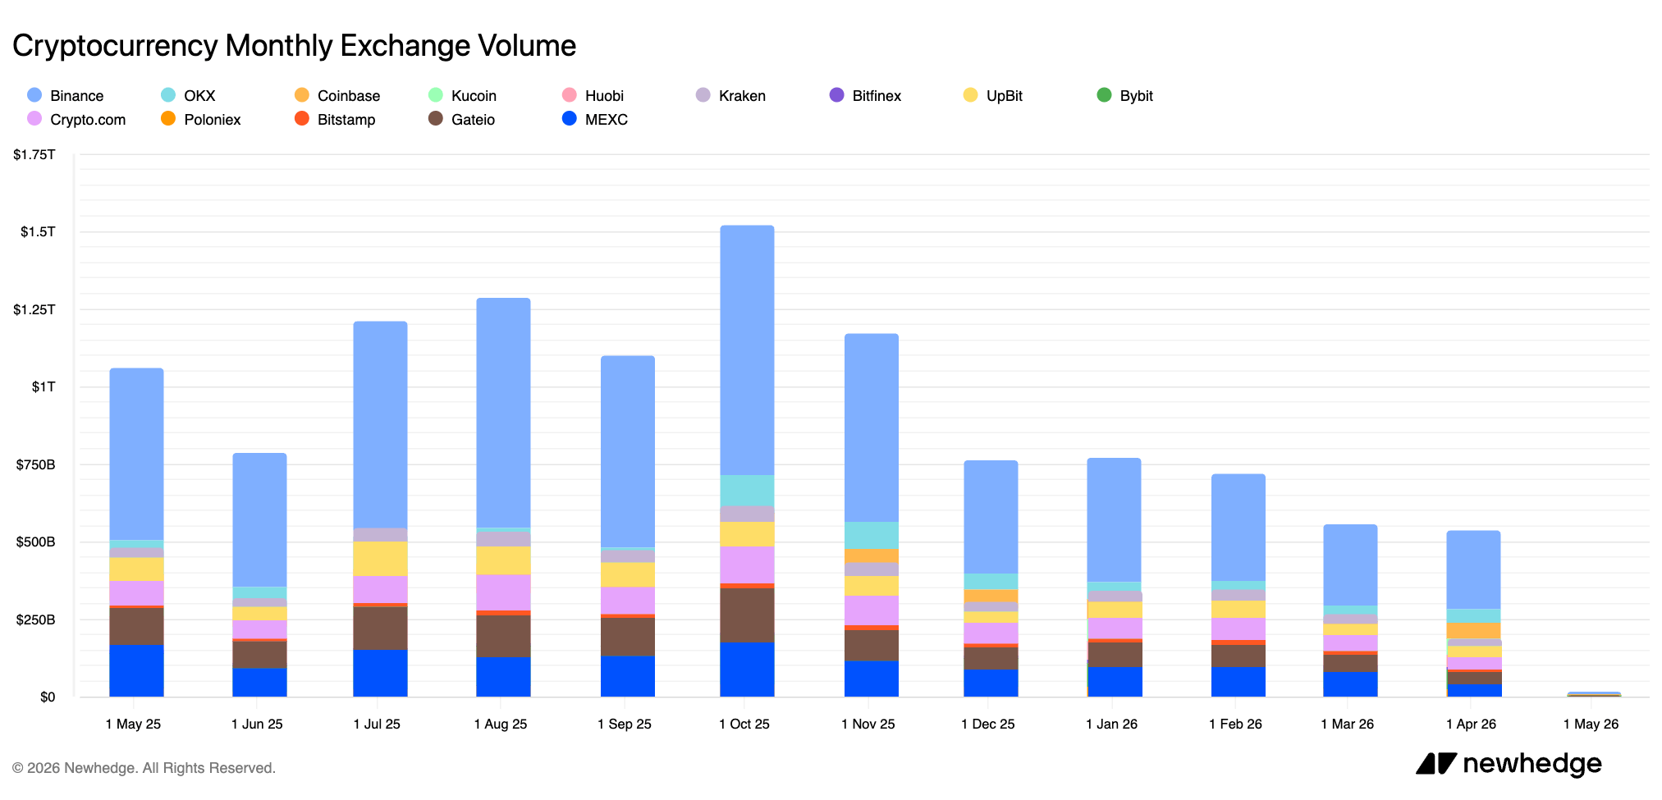Click the newhedge logo
This screenshot has height=800, width=1662.
(x=1509, y=764)
